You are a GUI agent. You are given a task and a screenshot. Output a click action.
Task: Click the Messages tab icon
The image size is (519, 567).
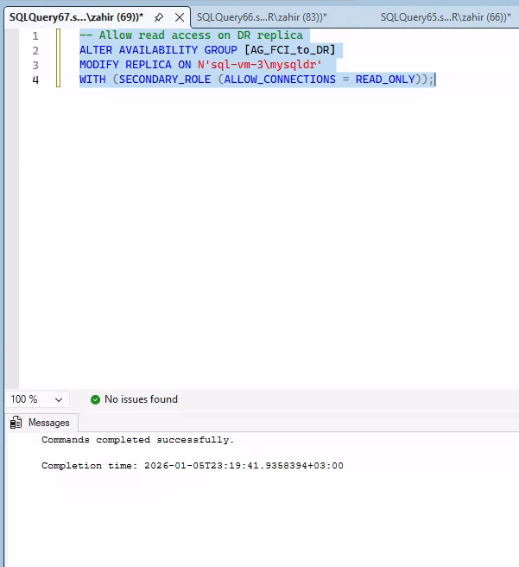point(16,423)
